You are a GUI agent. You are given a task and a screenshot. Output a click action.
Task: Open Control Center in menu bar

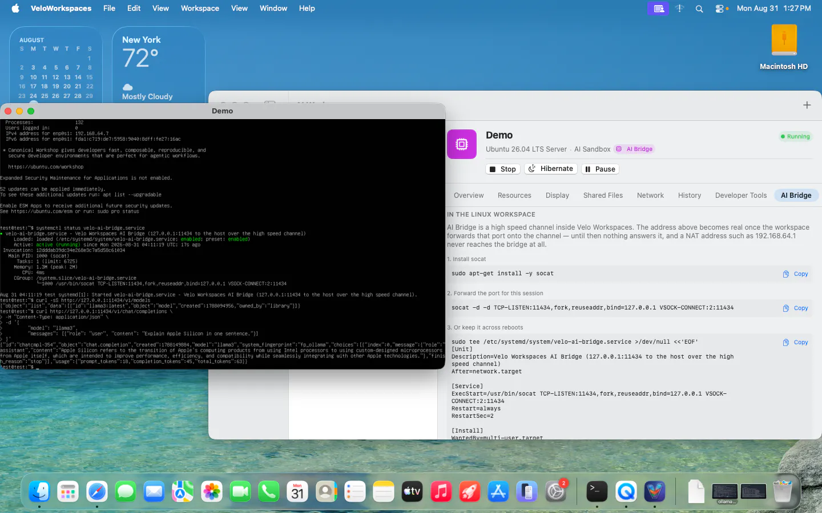(721, 9)
